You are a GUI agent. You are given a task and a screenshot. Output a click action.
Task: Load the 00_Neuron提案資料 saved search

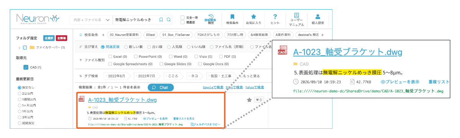pos(124,35)
